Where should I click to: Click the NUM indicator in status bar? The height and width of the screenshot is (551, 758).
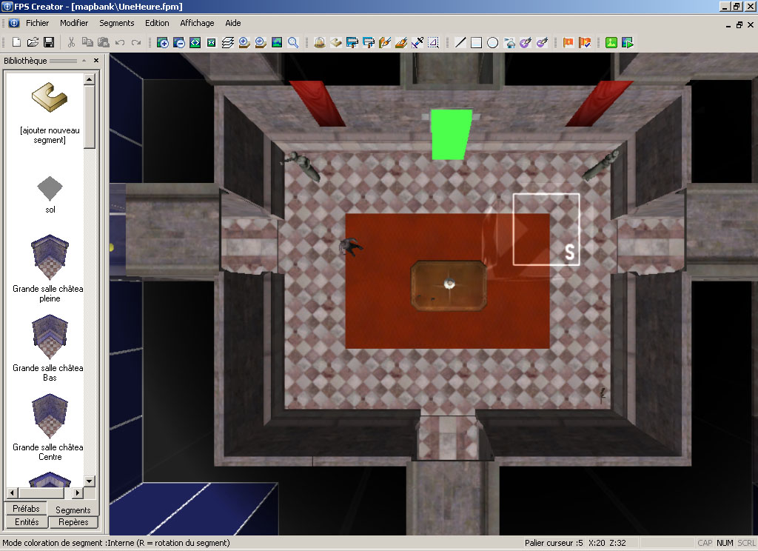pyautogui.click(x=725, y=543)
